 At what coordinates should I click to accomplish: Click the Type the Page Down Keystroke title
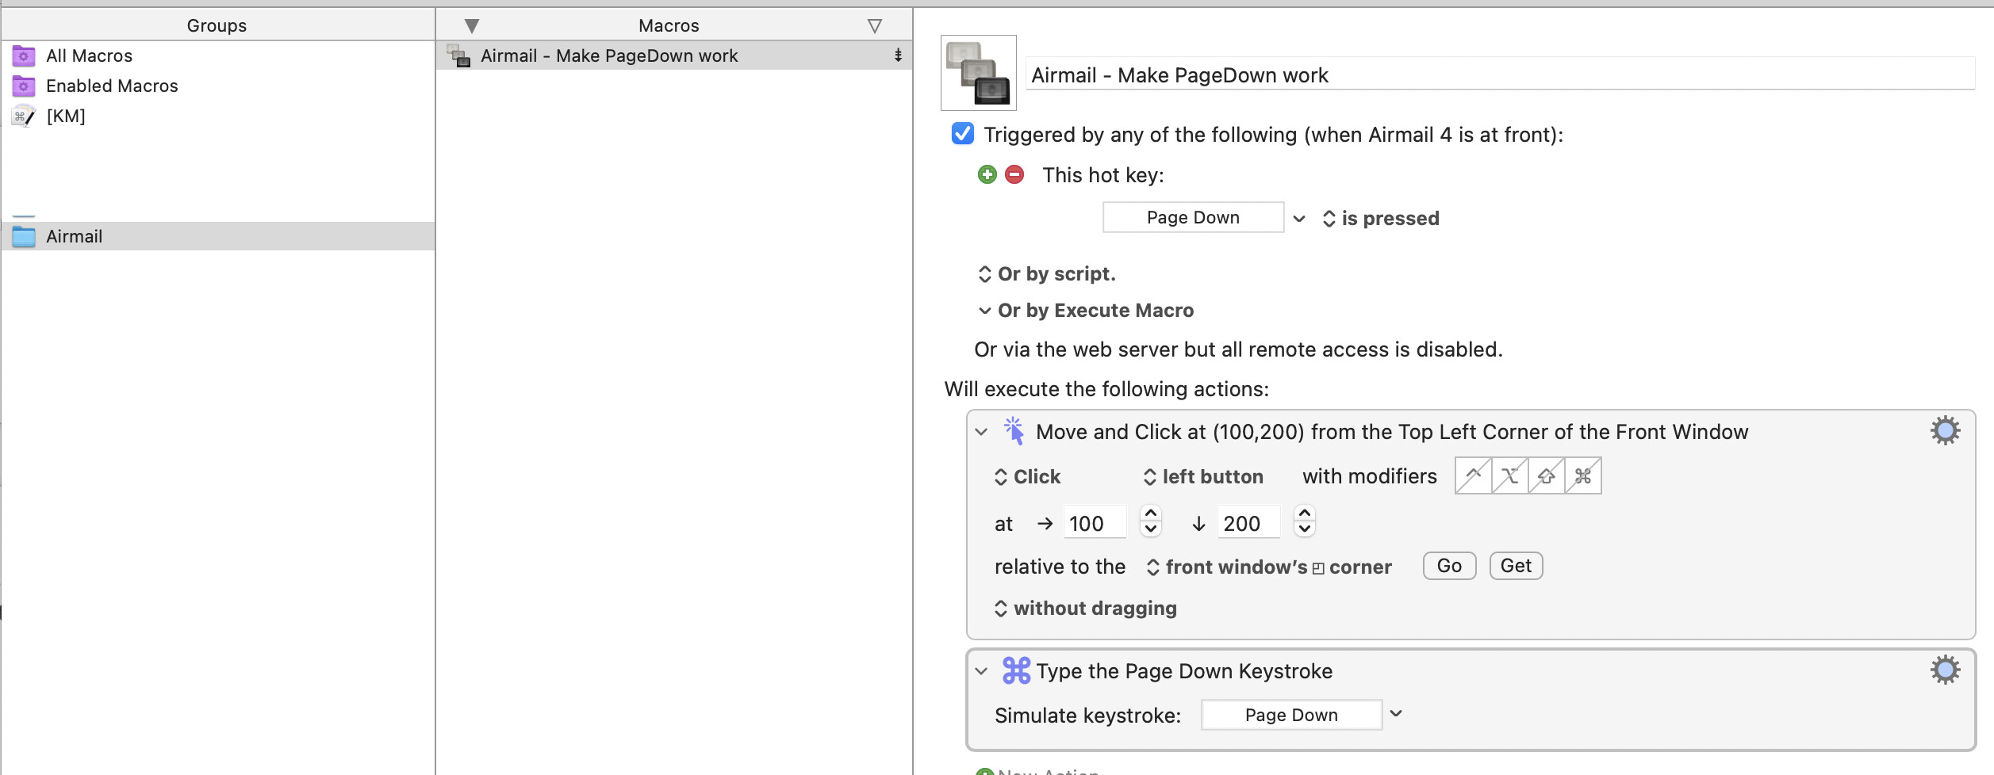tap(1184, 671)
